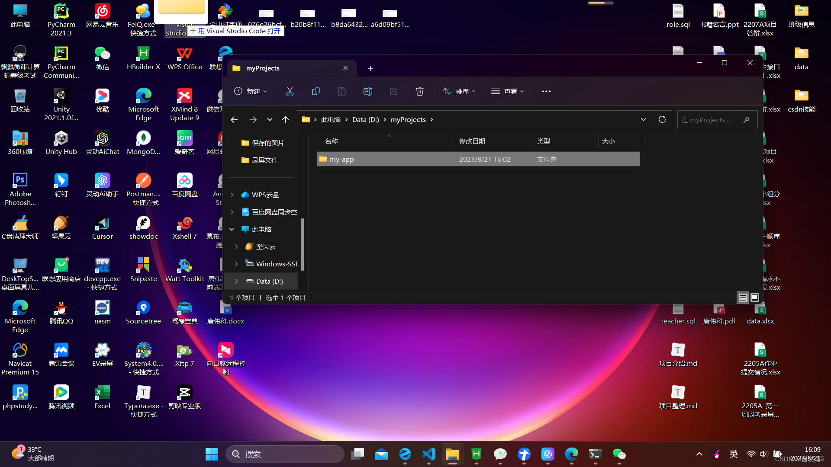Expand the Data (D:) drive tree

236,281
